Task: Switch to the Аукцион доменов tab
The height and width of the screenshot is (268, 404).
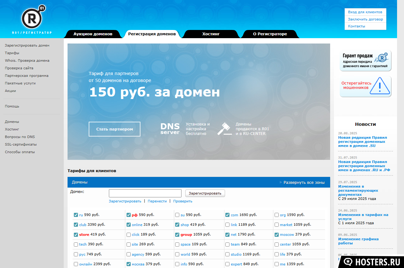Action: click(x=93, y=34)
